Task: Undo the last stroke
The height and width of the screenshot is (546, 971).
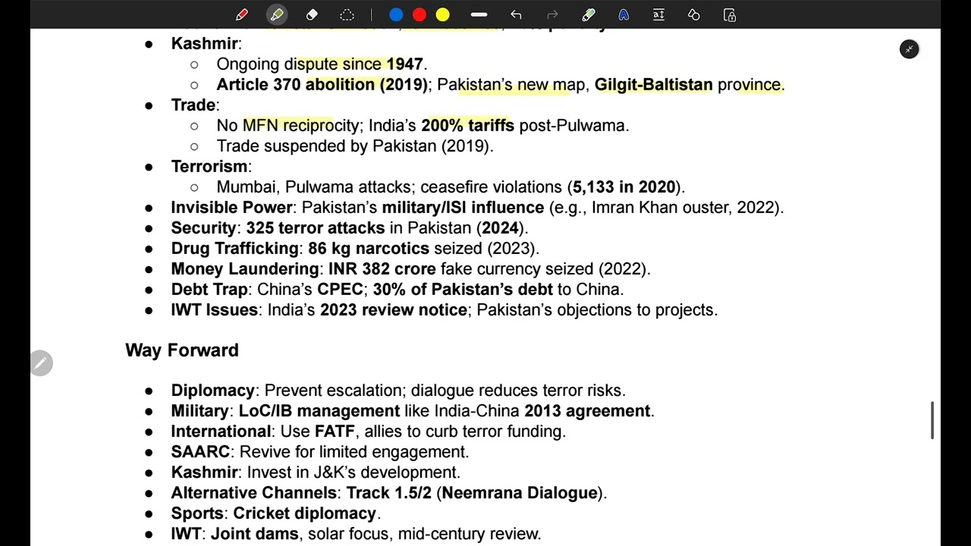Action: coord(516,14)
